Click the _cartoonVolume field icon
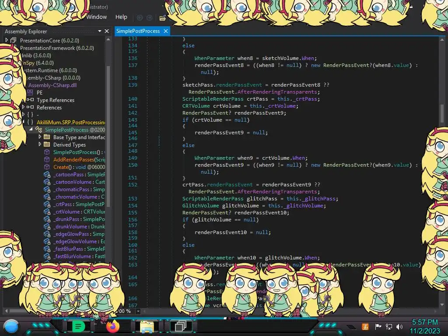 tap(47, 182)
